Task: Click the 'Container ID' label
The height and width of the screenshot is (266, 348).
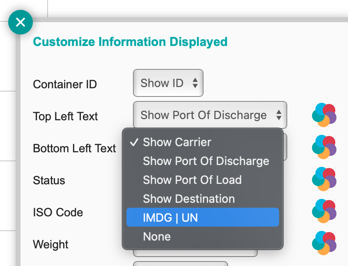Action: (65, 85)
